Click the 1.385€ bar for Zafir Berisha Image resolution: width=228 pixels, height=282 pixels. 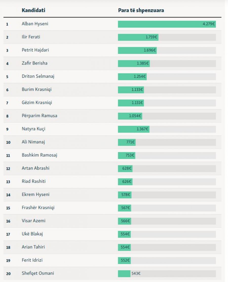(x=134, y=64)
